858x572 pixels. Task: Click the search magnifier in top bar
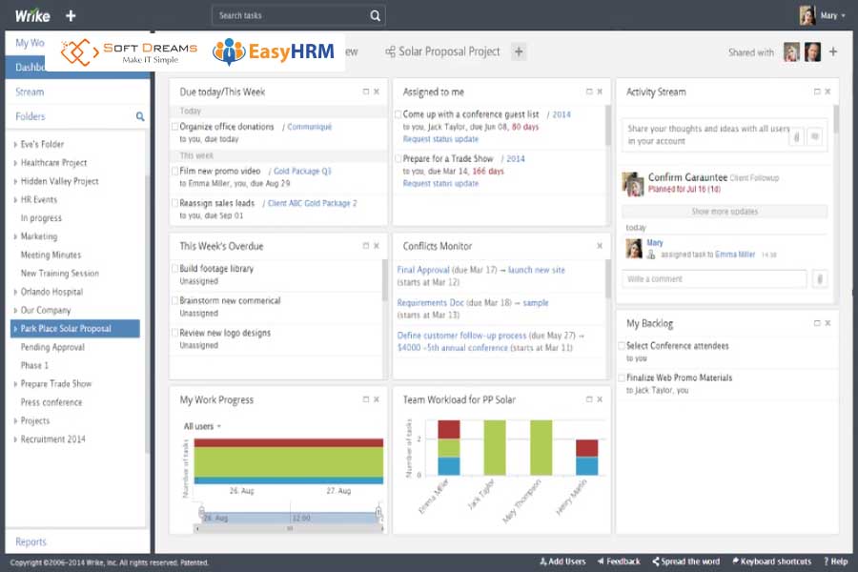point(375,16)
